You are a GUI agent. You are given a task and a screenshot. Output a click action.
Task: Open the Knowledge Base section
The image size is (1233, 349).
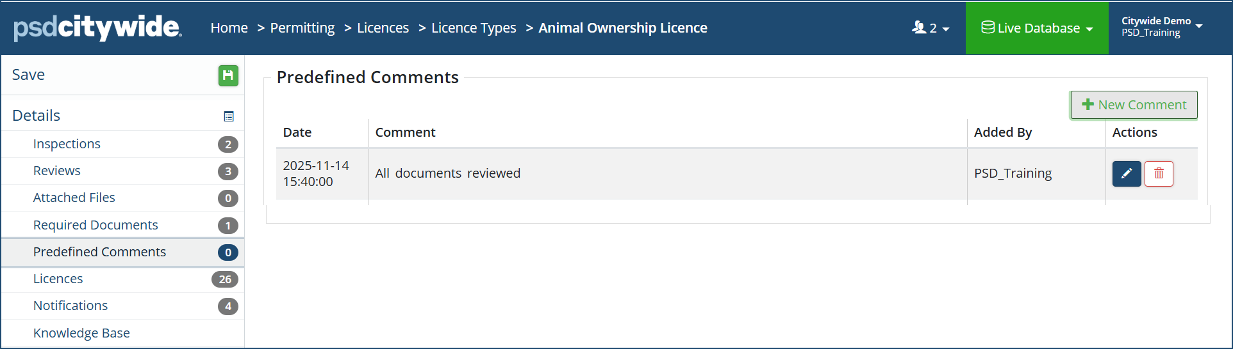tap(81, 333)
